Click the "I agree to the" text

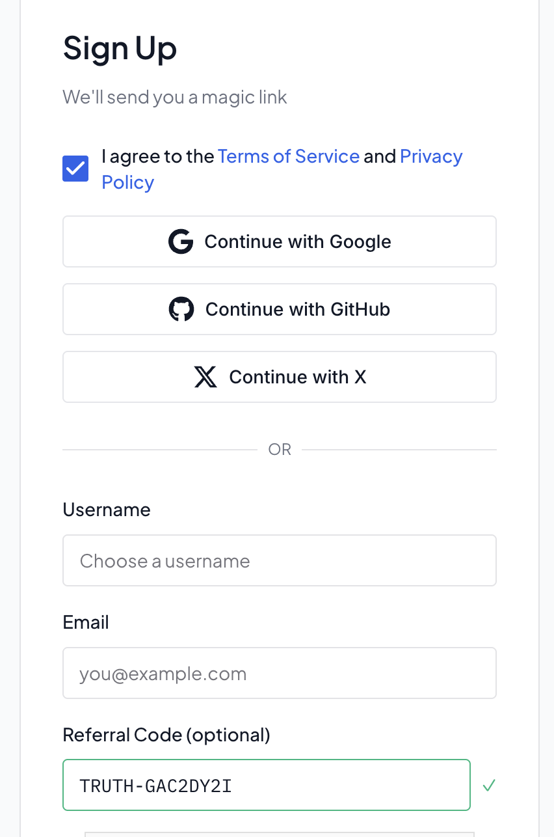158,156
